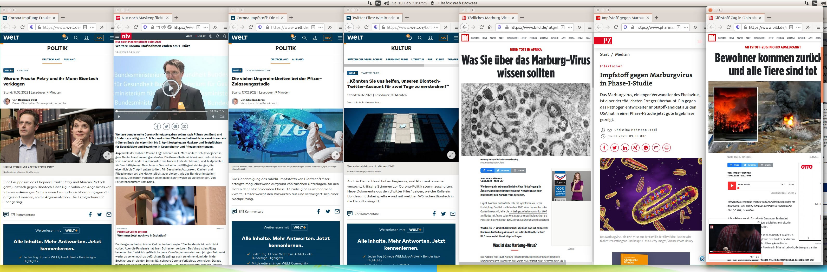Toggle reader view in Marburg Bild window
This screenshot has width=827, height=272.
click(562, 27)
